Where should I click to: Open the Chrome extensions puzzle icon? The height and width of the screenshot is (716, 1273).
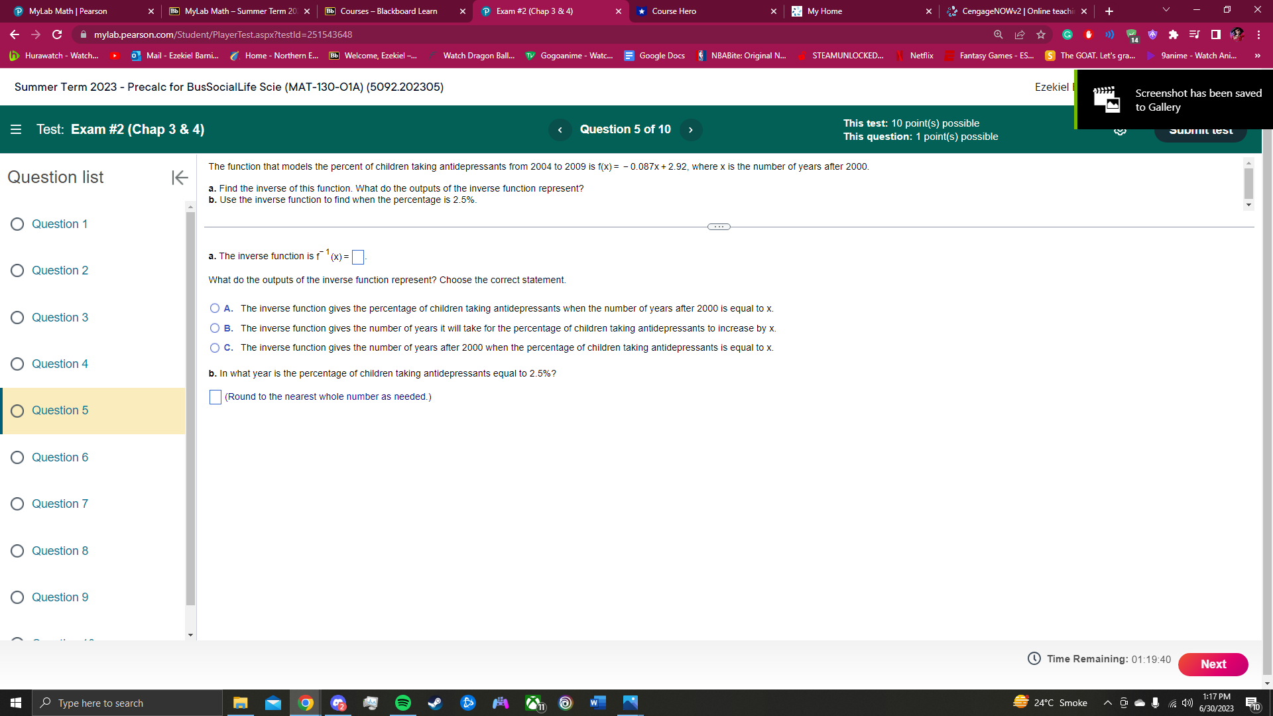point(1174,34)
